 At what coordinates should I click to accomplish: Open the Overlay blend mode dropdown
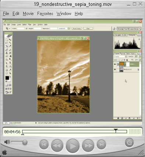(x=126, y=56)
